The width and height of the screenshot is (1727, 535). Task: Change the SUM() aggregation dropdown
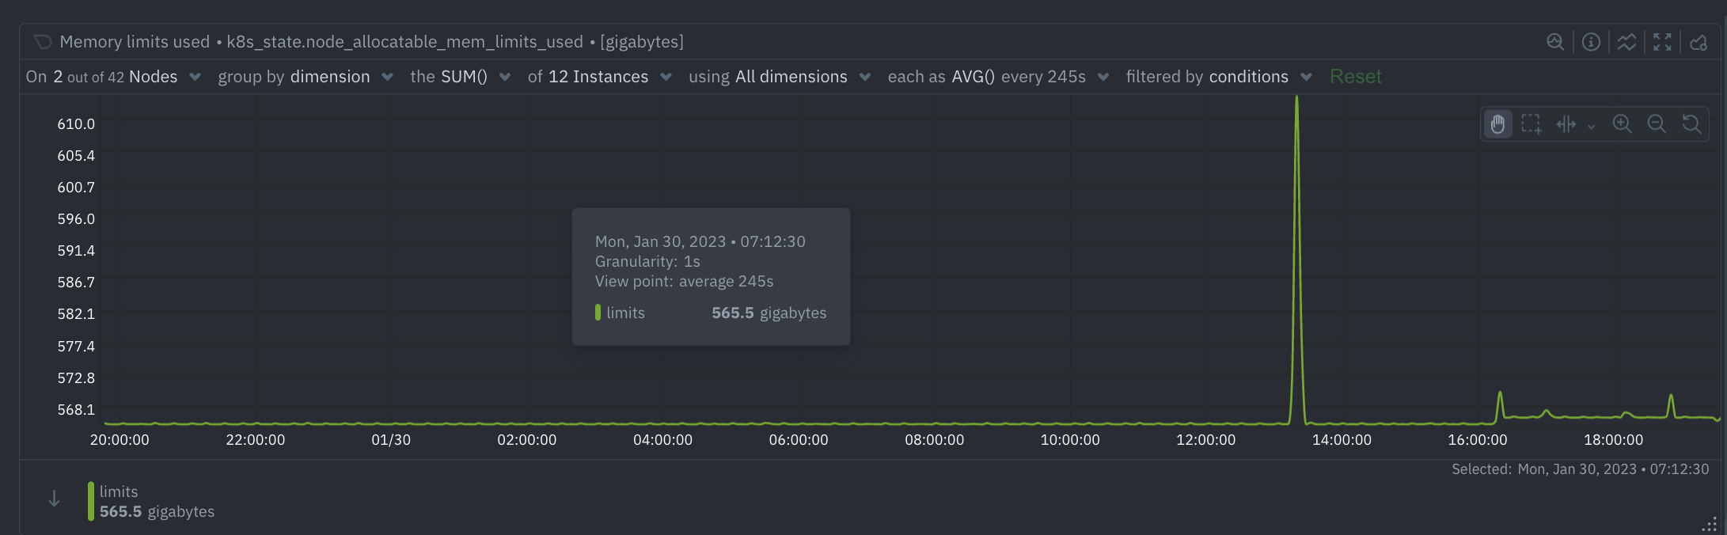coord(461,77)
